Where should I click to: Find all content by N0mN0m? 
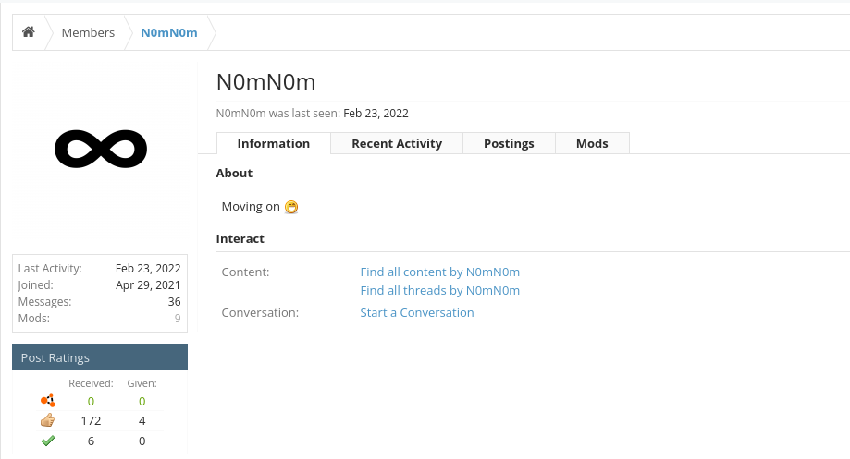click(x=439, y=272)
